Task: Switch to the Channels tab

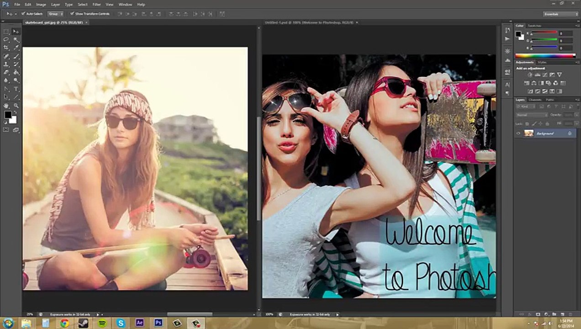Action: tap(535, 100)
